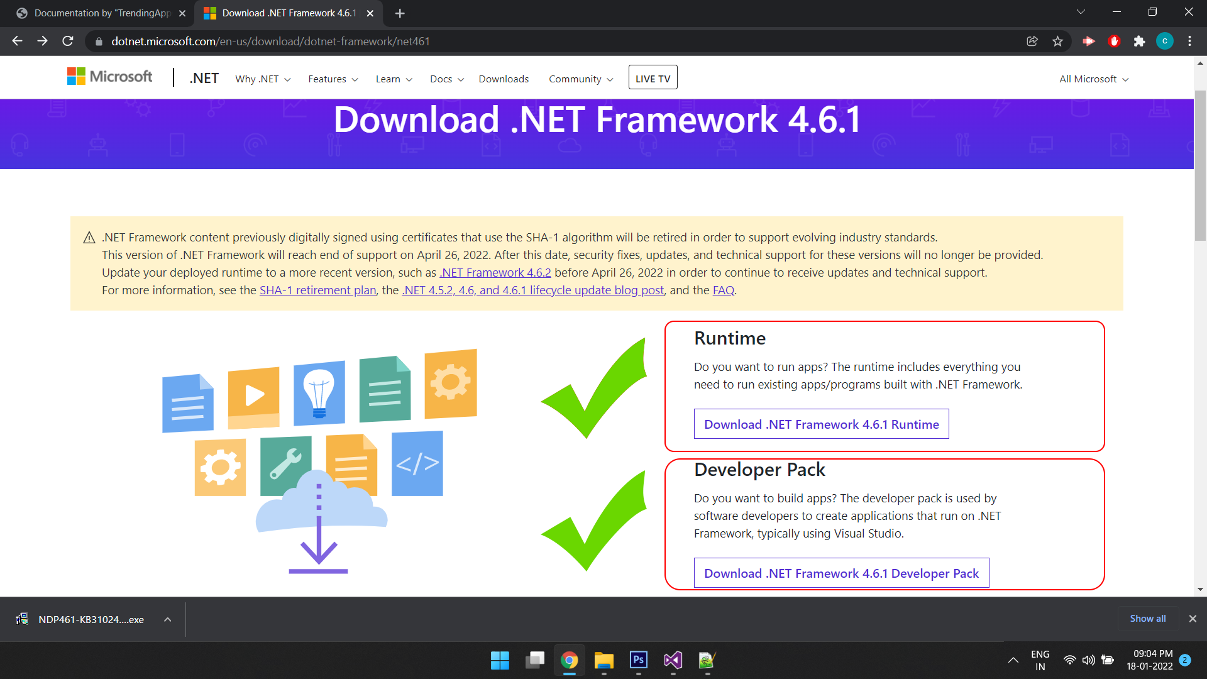Screen dimensions: 1207x679
Task: Open the Downloads nav item
Action: (x=504, y=79)
